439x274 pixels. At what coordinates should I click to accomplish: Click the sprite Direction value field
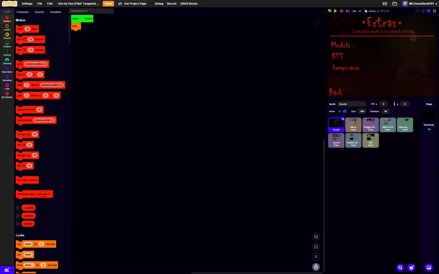pos(385,111)
